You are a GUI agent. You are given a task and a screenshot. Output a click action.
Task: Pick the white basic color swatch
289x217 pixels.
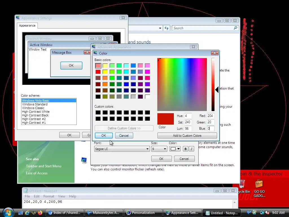click(x=147, y=97)
